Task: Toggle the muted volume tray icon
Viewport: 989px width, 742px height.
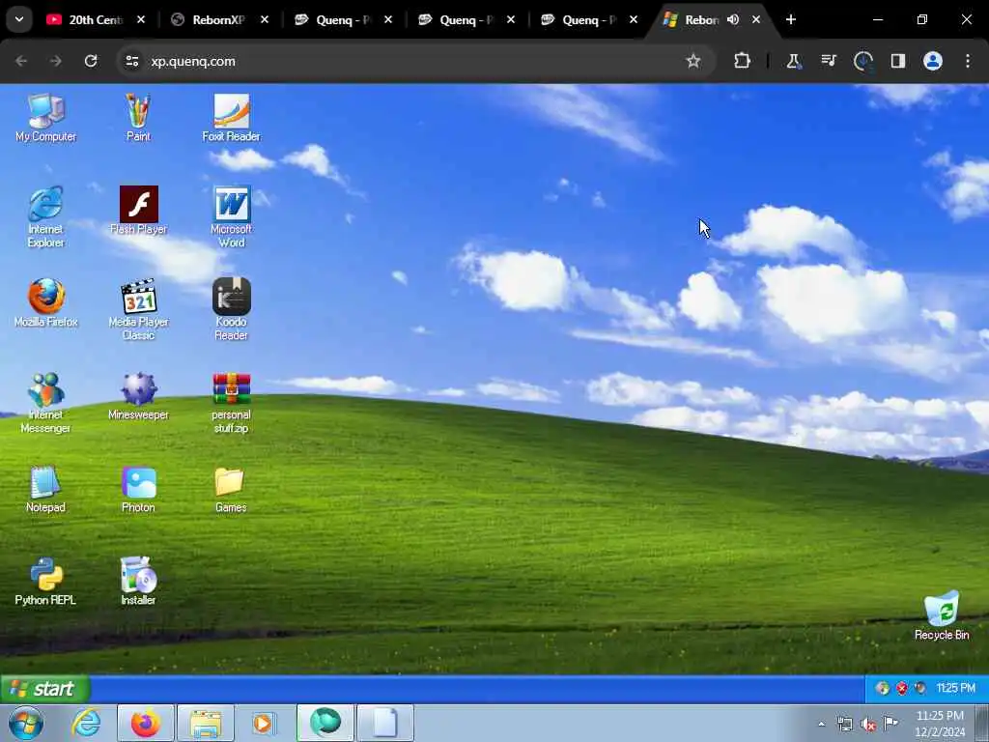Action: (868, 725)
